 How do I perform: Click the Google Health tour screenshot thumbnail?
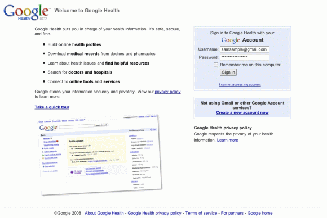click(100, 155)
